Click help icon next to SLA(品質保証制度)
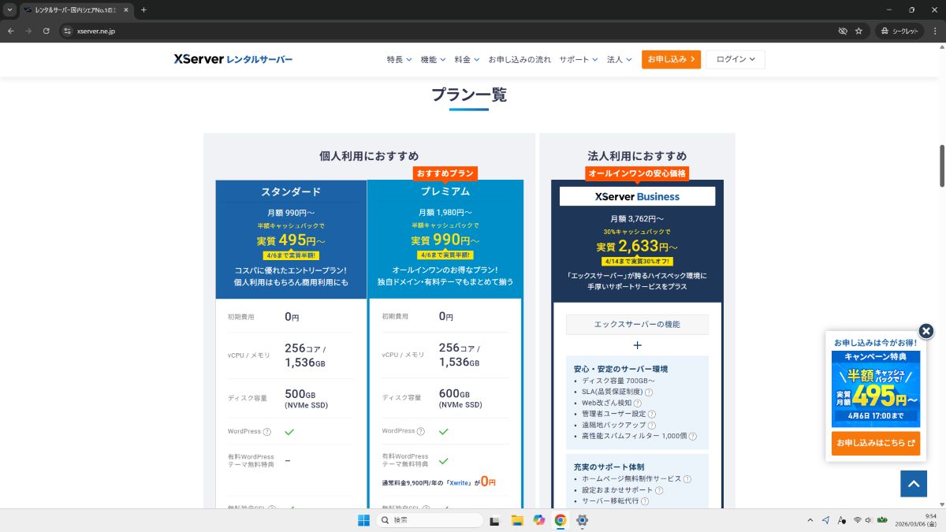946x532 pixels. tap(649, 392)
